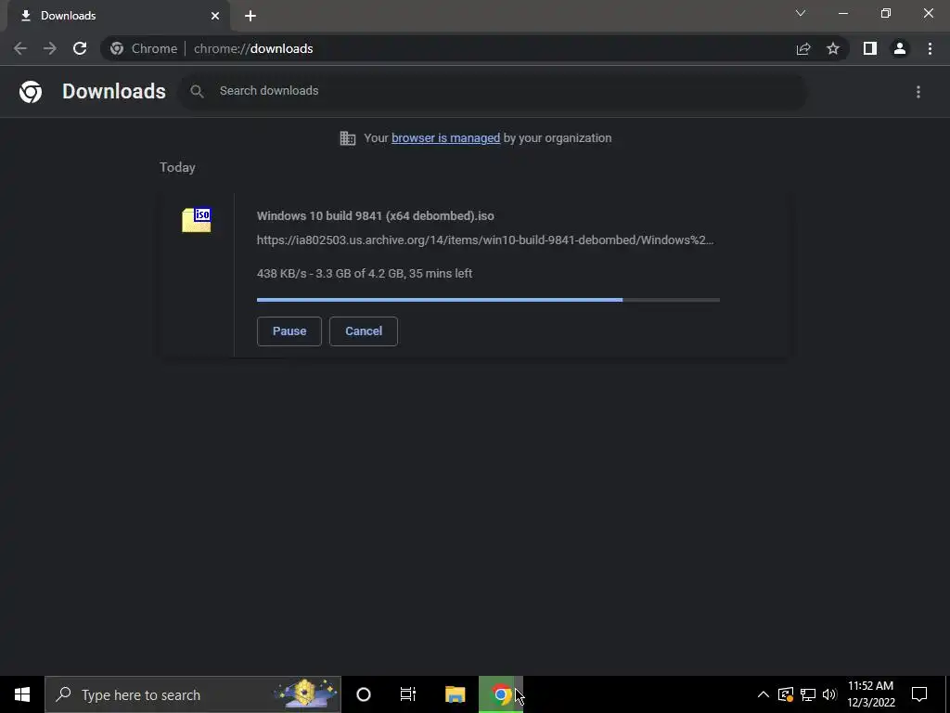Open Task View on taskbar
The height and width of the screenshot is (713, 950).
408,694
